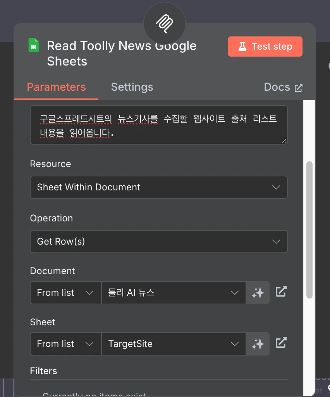This screenshot has width=330, height=397.
Task: Click the panel's vertical scrollbar thumb
Action: (309, 230)
